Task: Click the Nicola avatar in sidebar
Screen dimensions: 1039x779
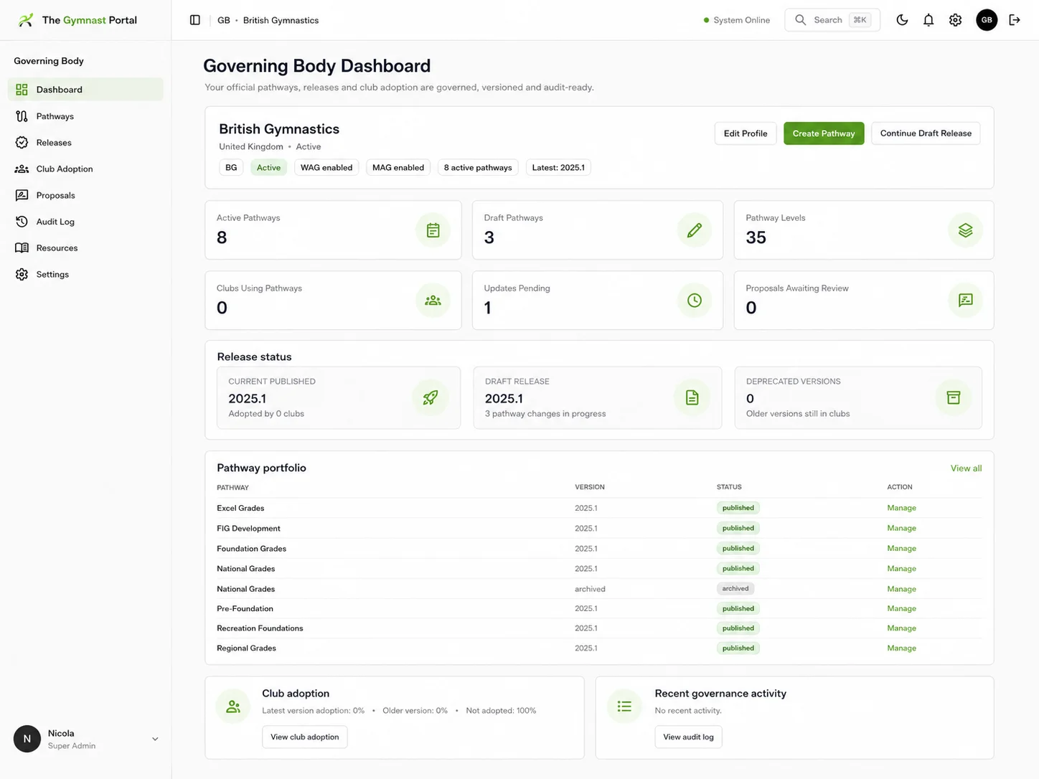Action: (27, 739)
